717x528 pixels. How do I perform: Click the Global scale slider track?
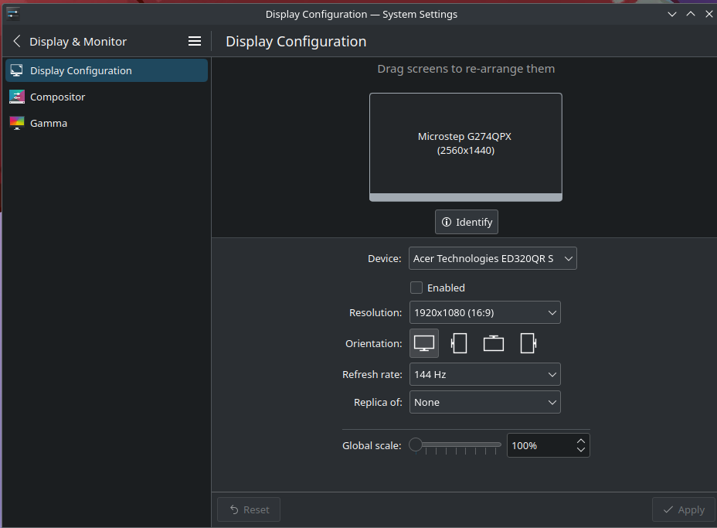pyautogui.click(x=458, y=445)
